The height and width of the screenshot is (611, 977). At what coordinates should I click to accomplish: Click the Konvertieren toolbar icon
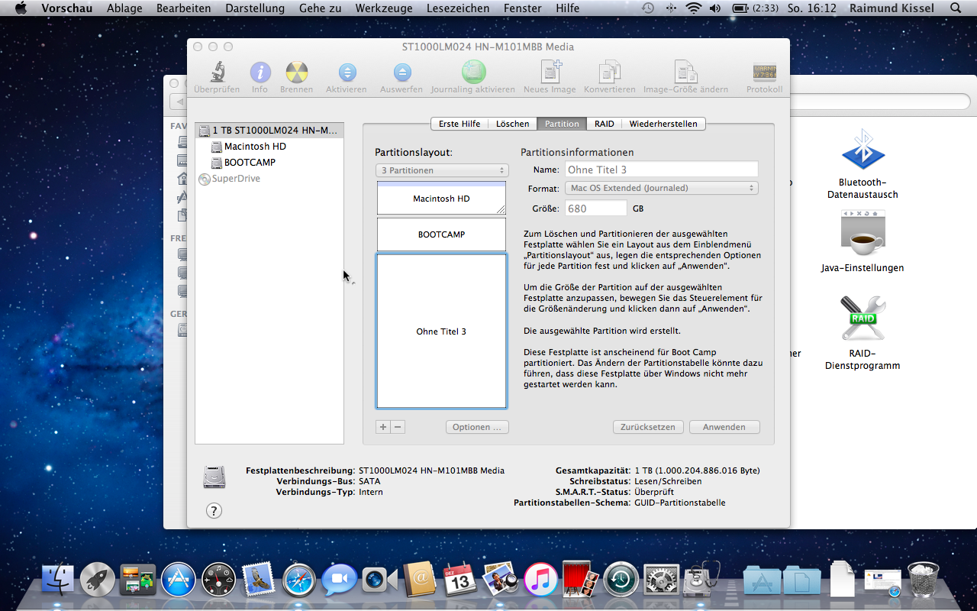(609, 73)
